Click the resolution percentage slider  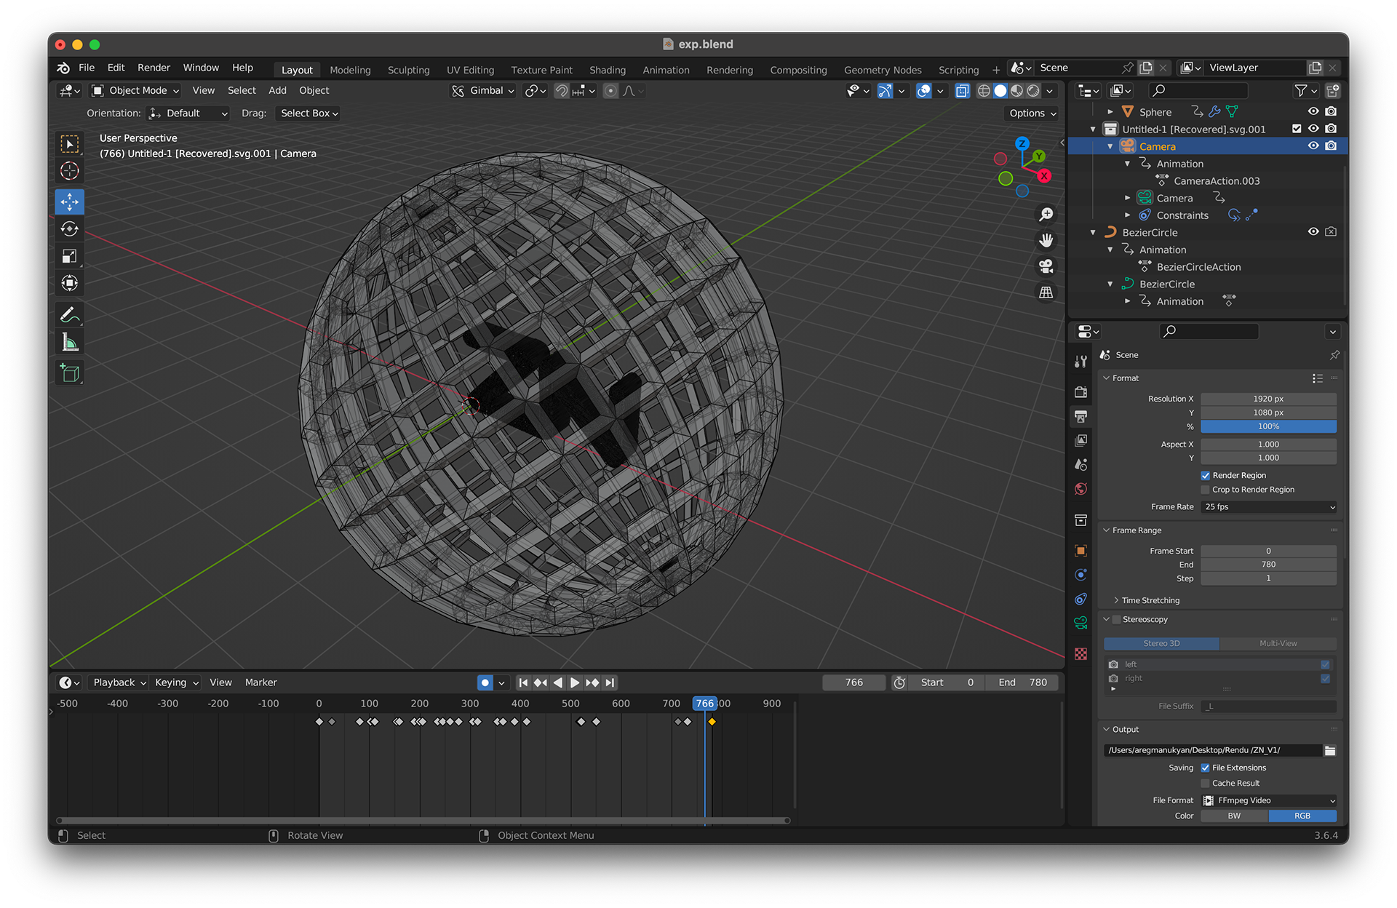pyautogui.click(x=1267, y=426)
